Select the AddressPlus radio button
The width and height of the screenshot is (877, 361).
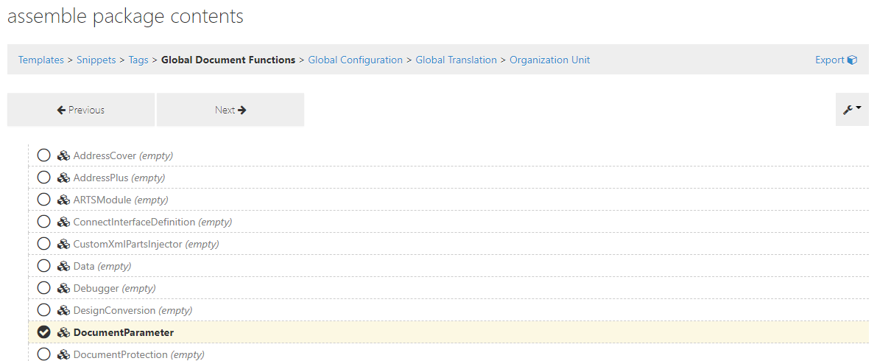[x=43, y=178]
